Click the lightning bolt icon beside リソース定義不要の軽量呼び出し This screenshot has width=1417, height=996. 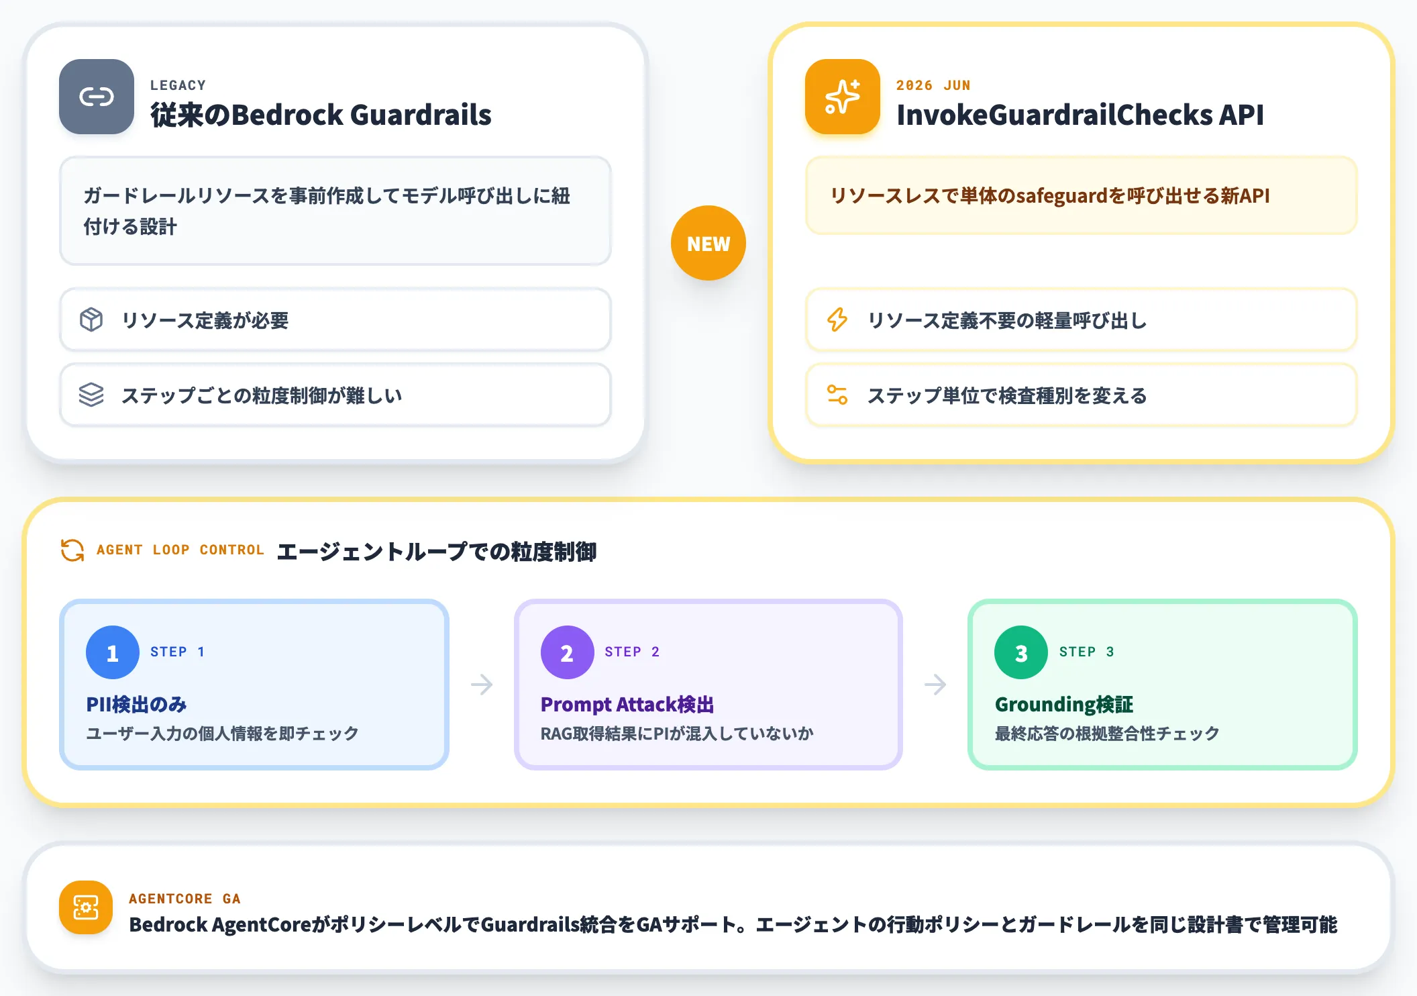(837, 319)
